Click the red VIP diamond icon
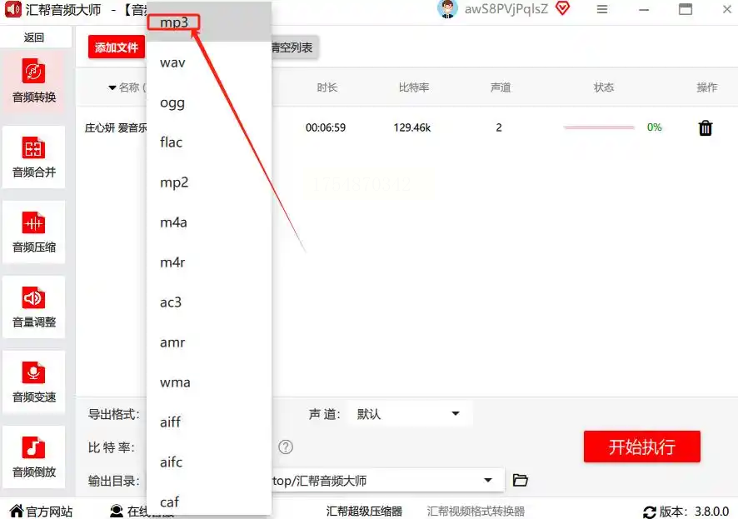This screenshot has height=519, width=738. point(562,8)
